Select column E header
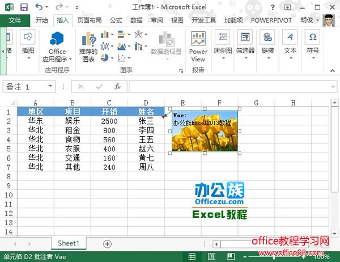Viewport: 340px width, 262px height. coord(183,103)
